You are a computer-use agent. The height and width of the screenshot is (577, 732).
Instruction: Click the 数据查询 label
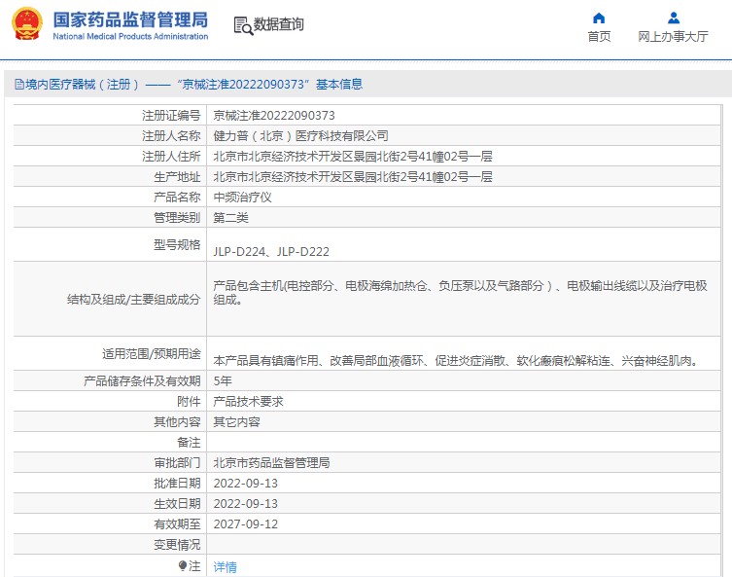(279, 23)
